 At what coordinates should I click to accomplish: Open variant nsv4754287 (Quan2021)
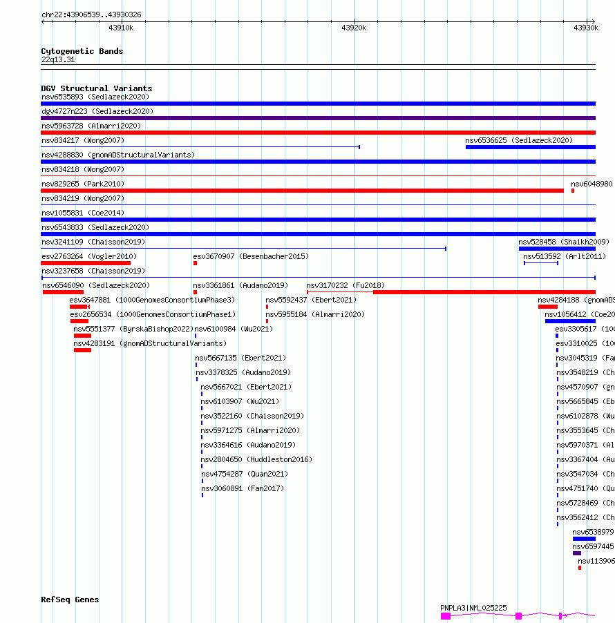tap(245, 474)
